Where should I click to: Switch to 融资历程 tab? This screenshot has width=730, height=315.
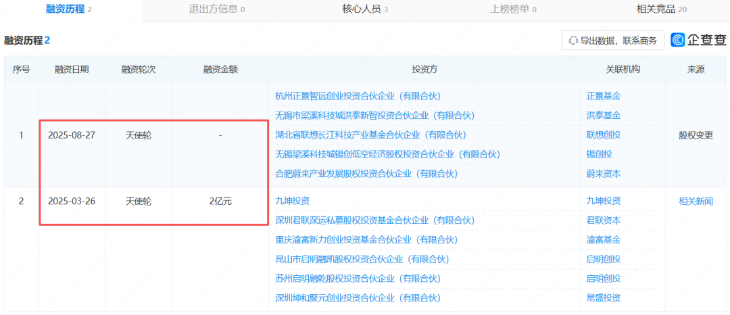click(68, 9)
